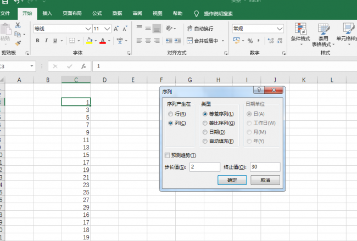Screen dimensions: 357x241
Task: Click the 终止值 stop value field
Action: (x=265, y=167)
